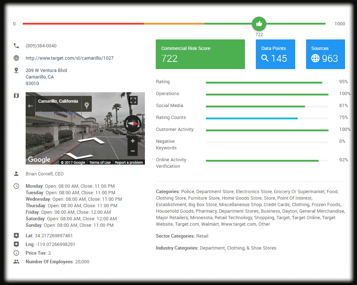Click the Industry Categories line
The height and width of the screenshot is (285, 357).
click(216, 248)
